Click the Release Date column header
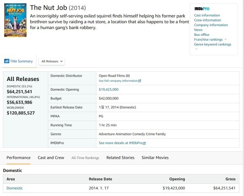 point(101,179)
